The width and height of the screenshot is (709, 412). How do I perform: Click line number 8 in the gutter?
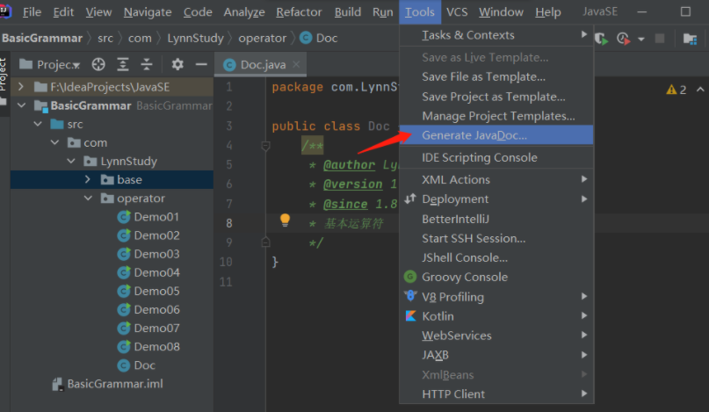pos(228,223)
